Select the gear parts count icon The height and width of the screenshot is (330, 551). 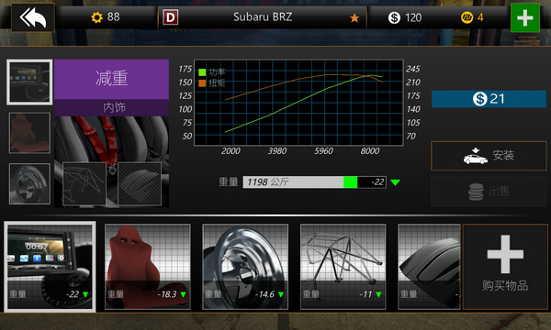(96, 17)
